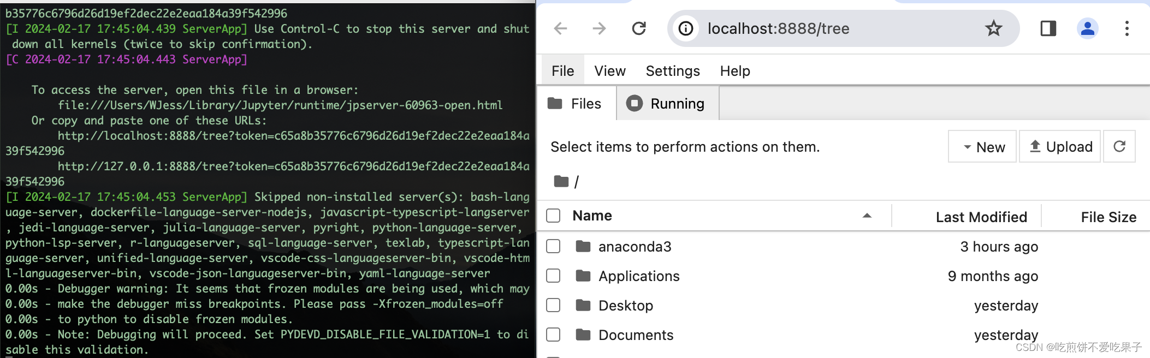
Task: Check the anaconda3 folder checkbox
Action: (x=553, y=247)
